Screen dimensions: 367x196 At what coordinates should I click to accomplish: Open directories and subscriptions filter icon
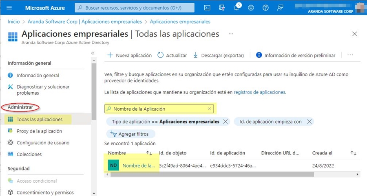click(222, 8)
